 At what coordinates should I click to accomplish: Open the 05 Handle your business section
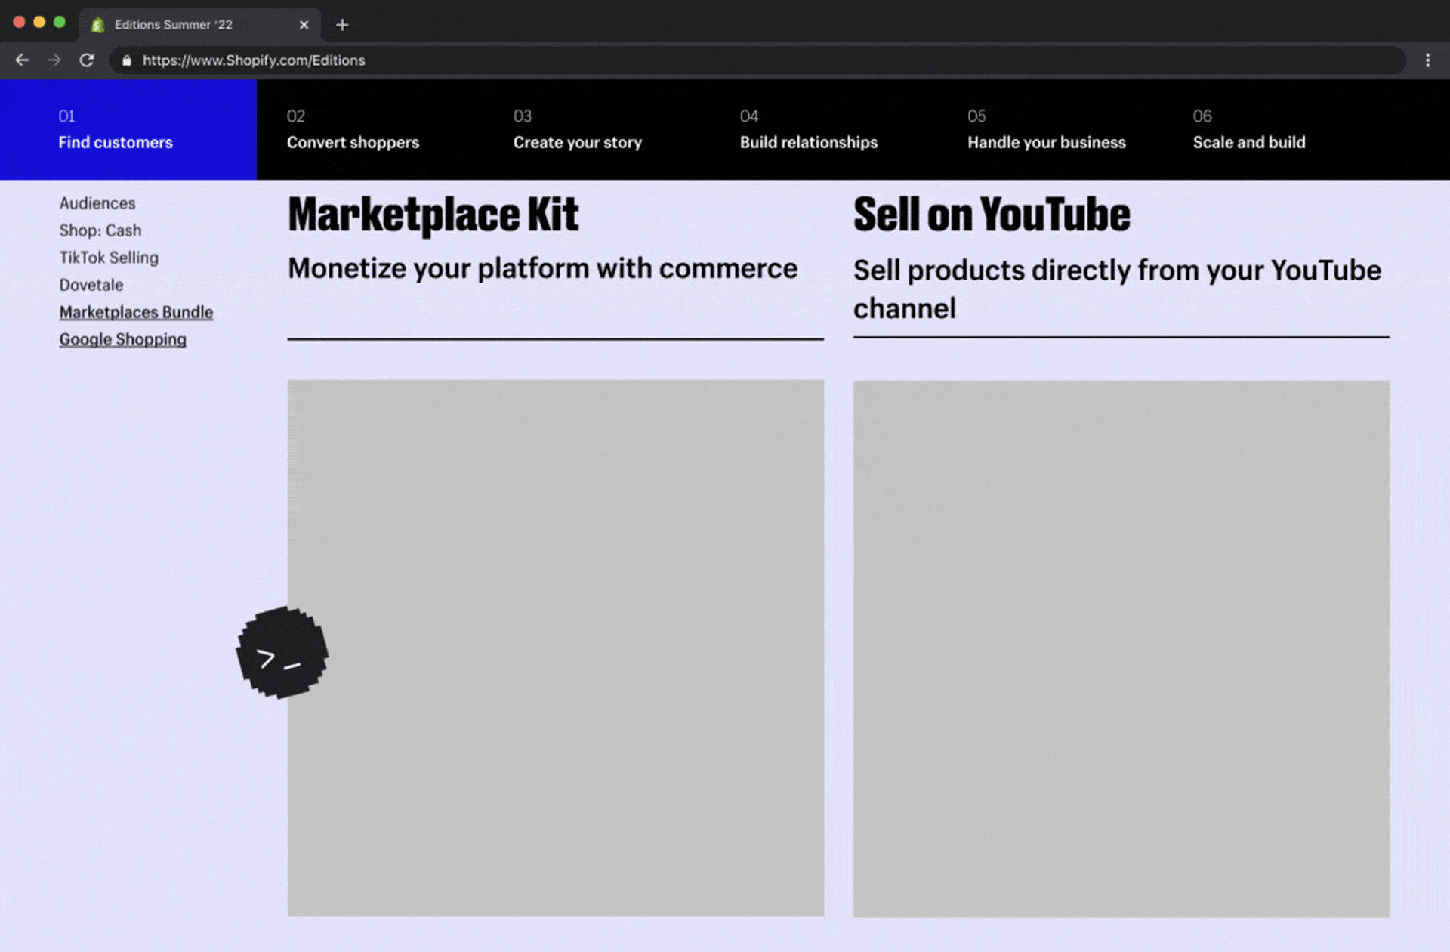[1047, 129]
